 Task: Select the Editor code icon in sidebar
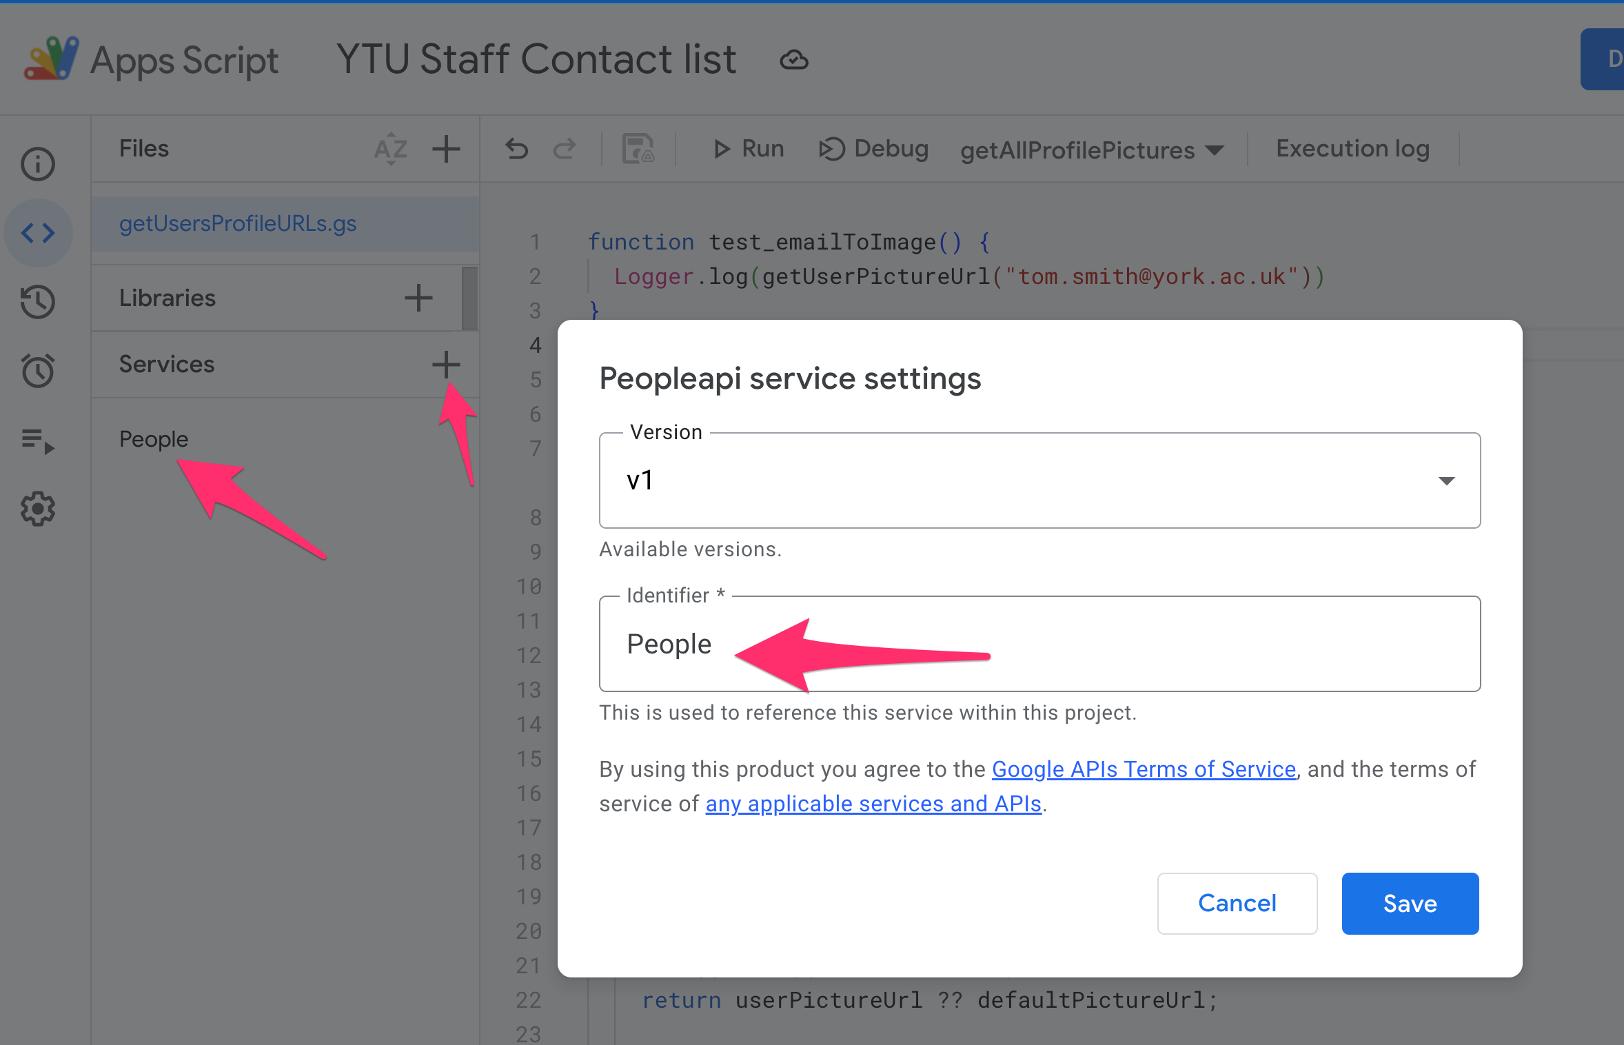(x=37, y=233)
